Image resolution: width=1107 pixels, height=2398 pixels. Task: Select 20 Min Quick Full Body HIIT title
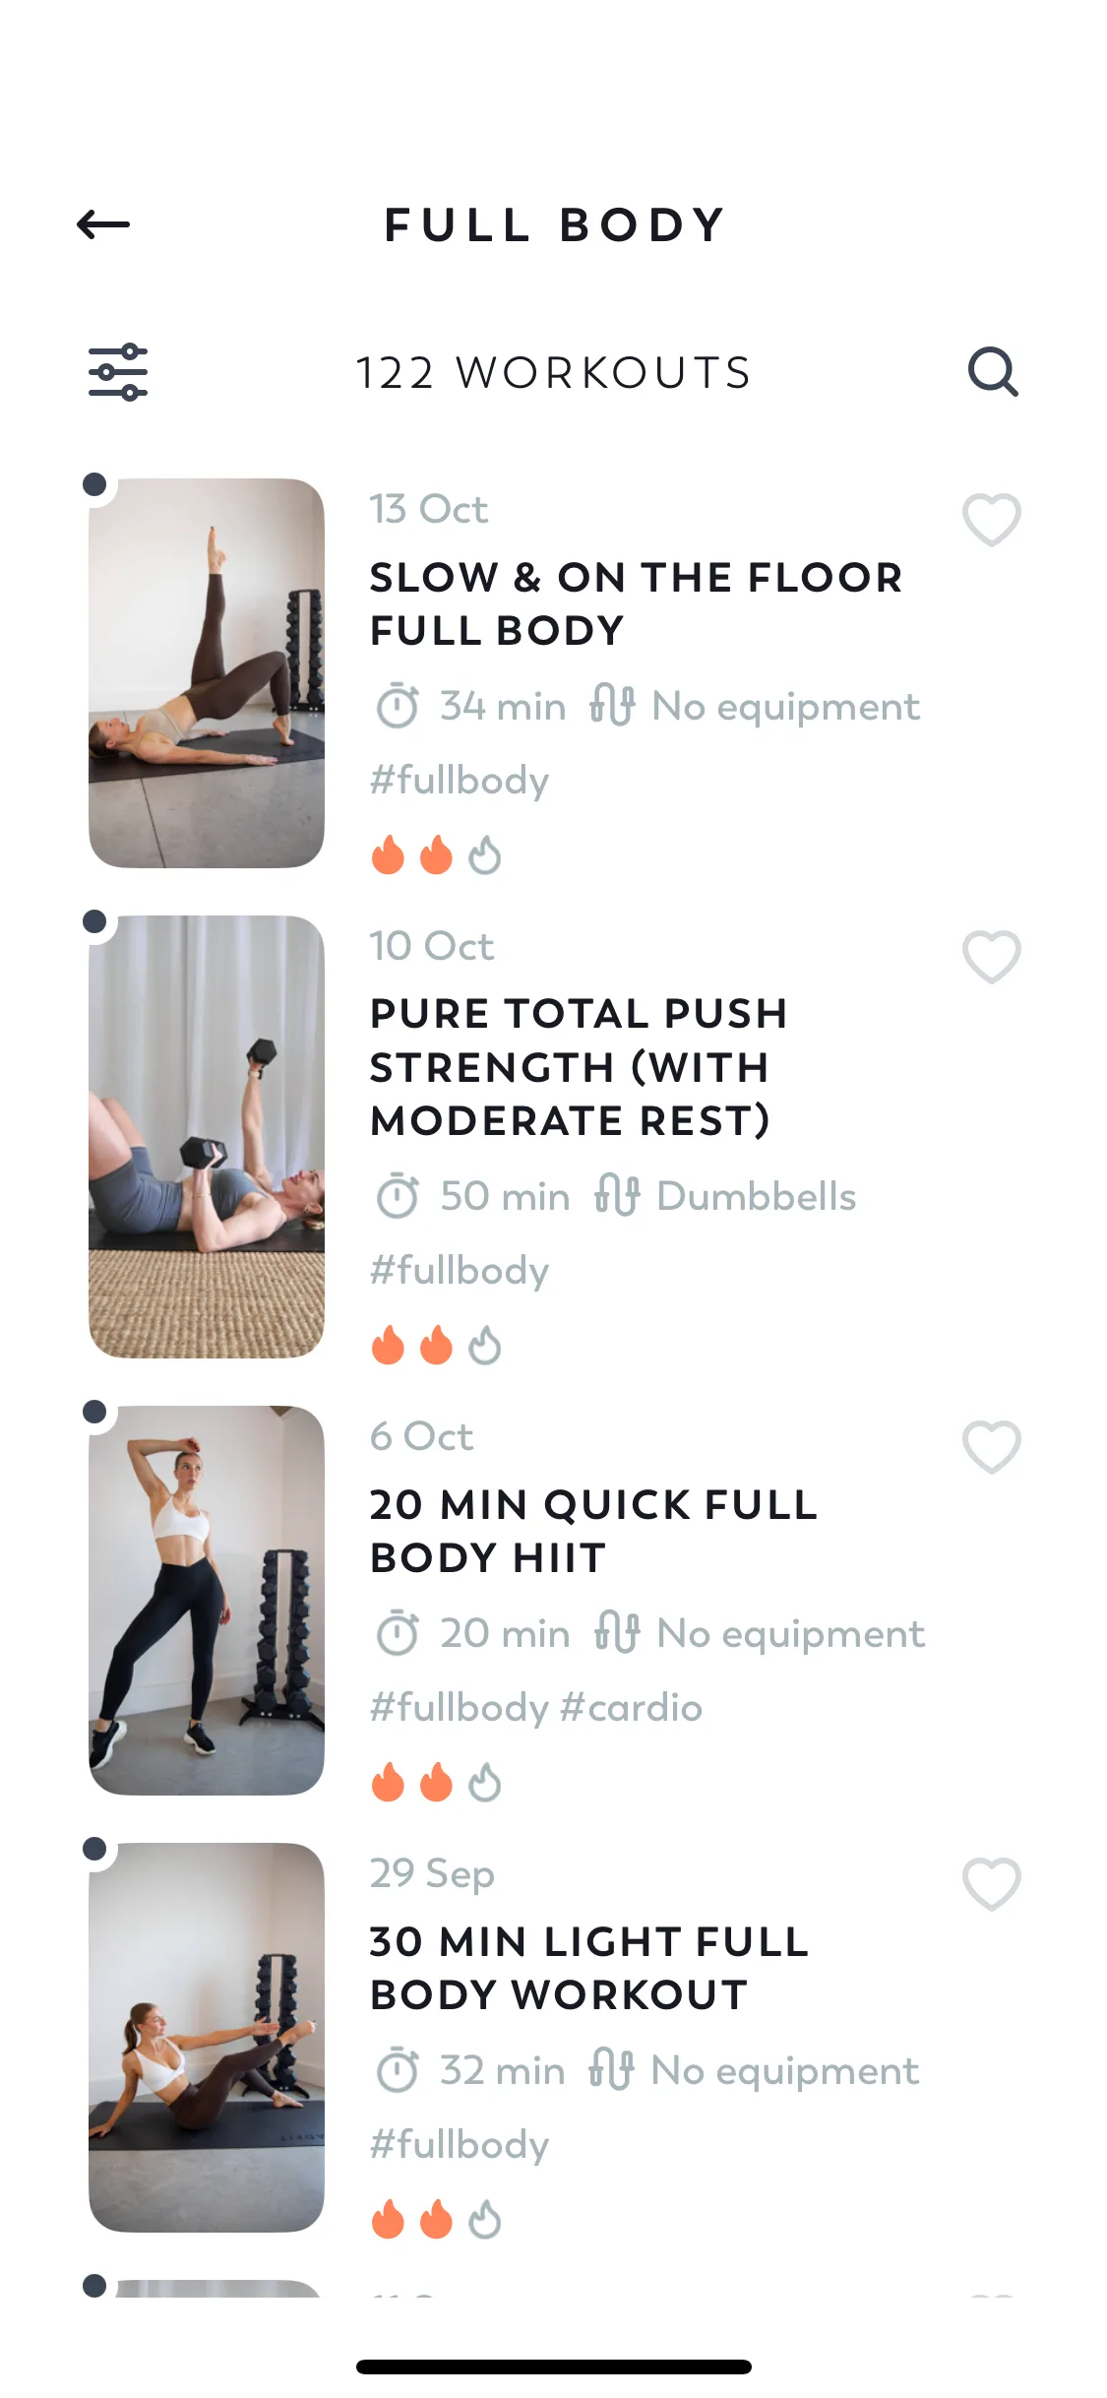click(593, 1531)
